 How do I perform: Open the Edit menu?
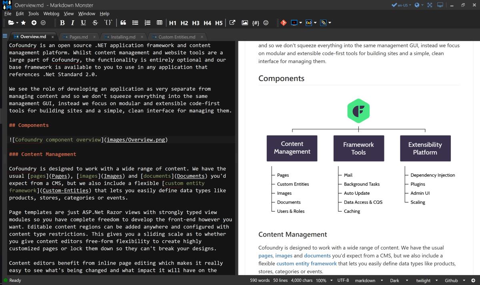click(20, 14)
